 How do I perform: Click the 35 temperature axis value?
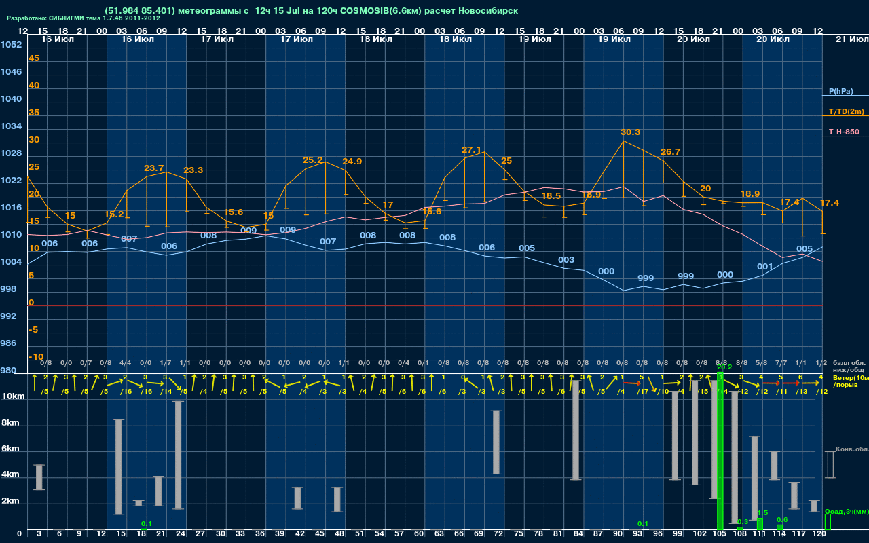click(x=34, y=113)
